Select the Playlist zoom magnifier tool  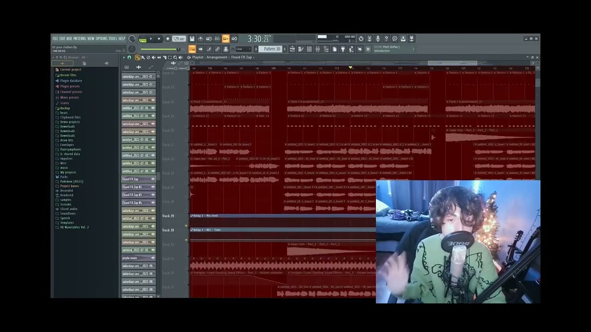click(x=175, y=57)
